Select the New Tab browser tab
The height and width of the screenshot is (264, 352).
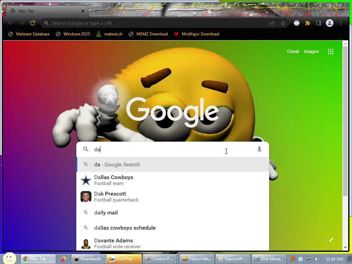47,11
